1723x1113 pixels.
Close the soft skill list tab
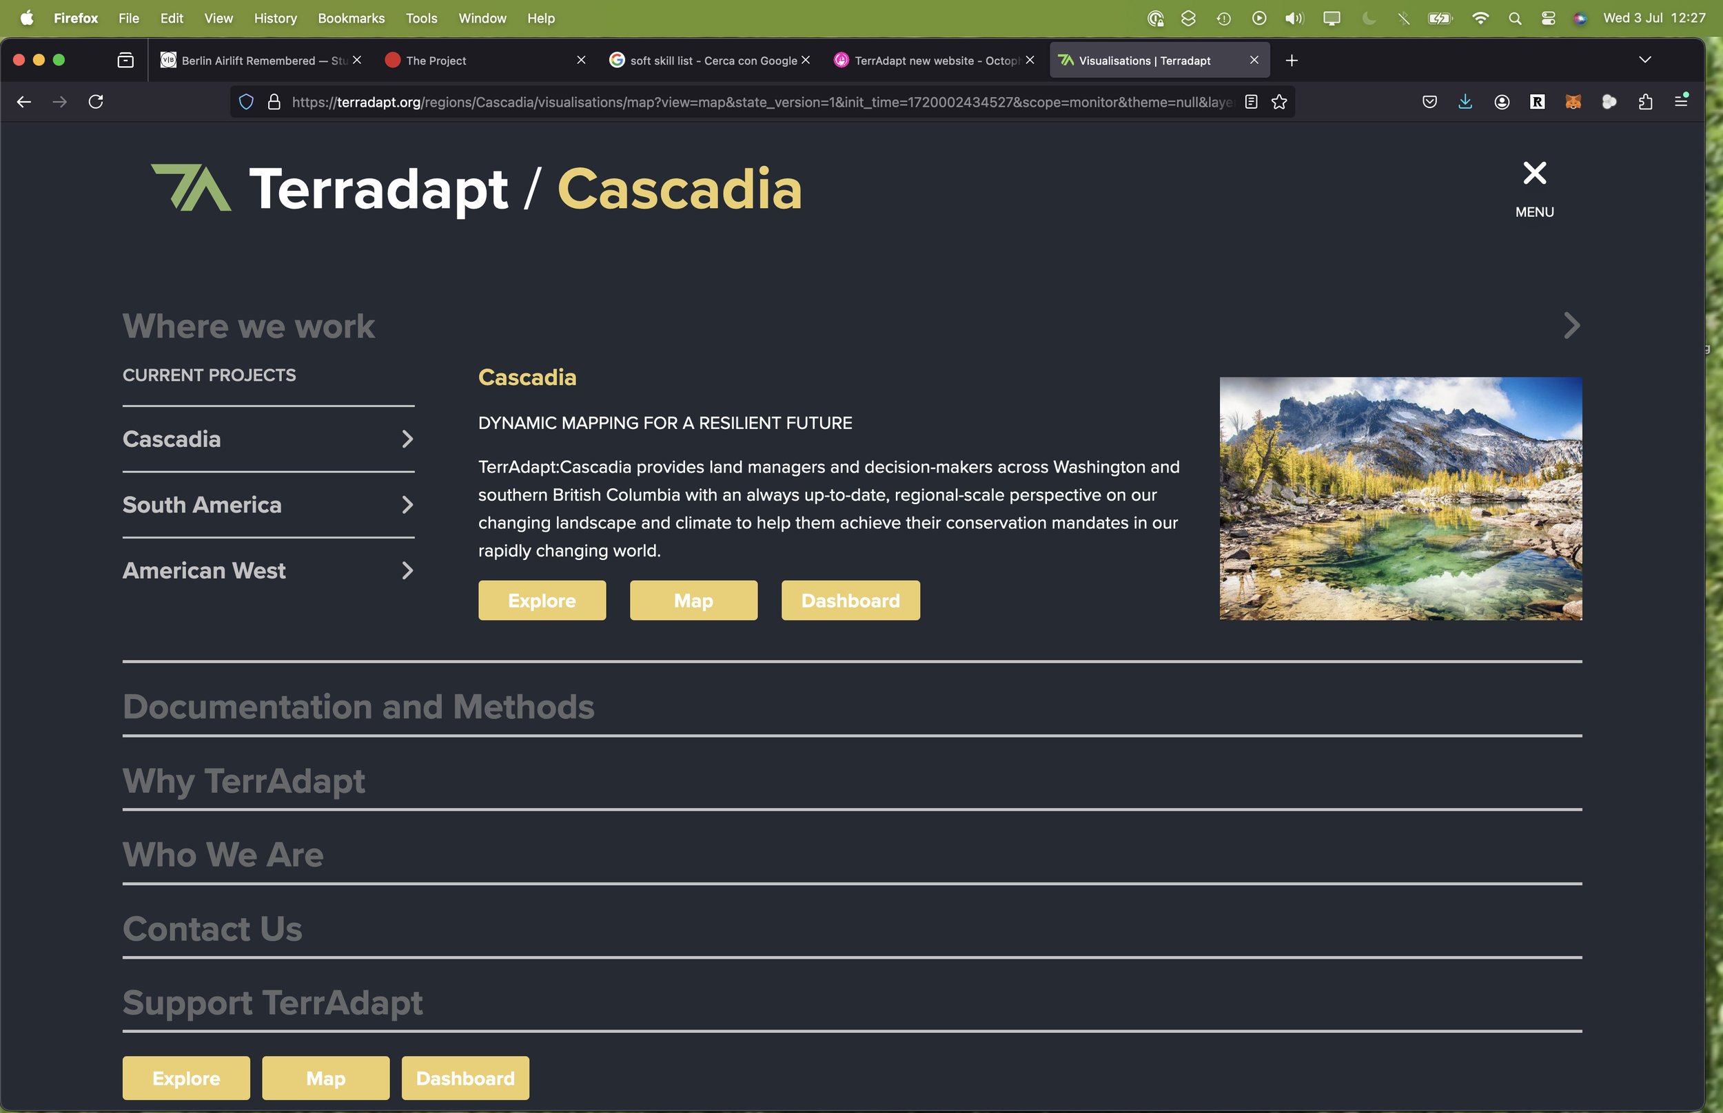click(806, 60)
